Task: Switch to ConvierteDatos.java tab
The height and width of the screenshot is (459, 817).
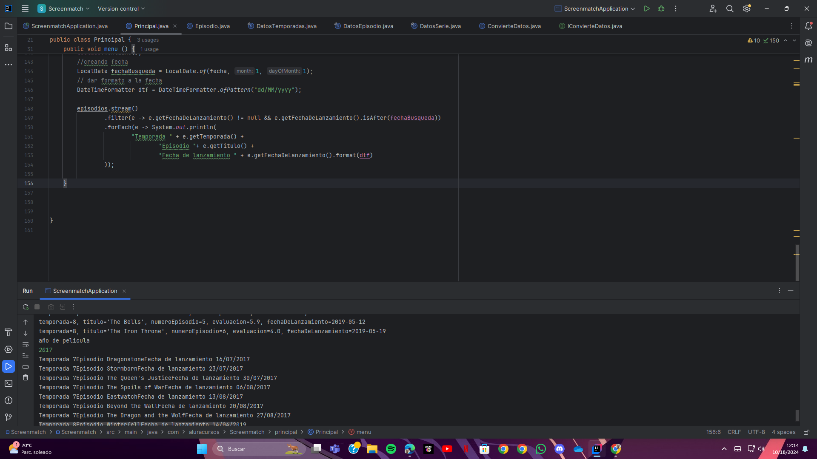Action: click(510, 26)
